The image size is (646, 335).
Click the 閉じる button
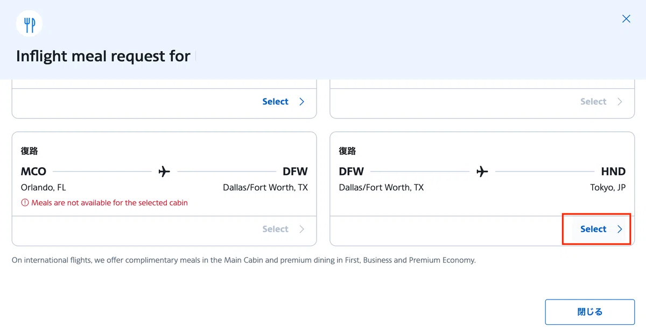(590, 312)
